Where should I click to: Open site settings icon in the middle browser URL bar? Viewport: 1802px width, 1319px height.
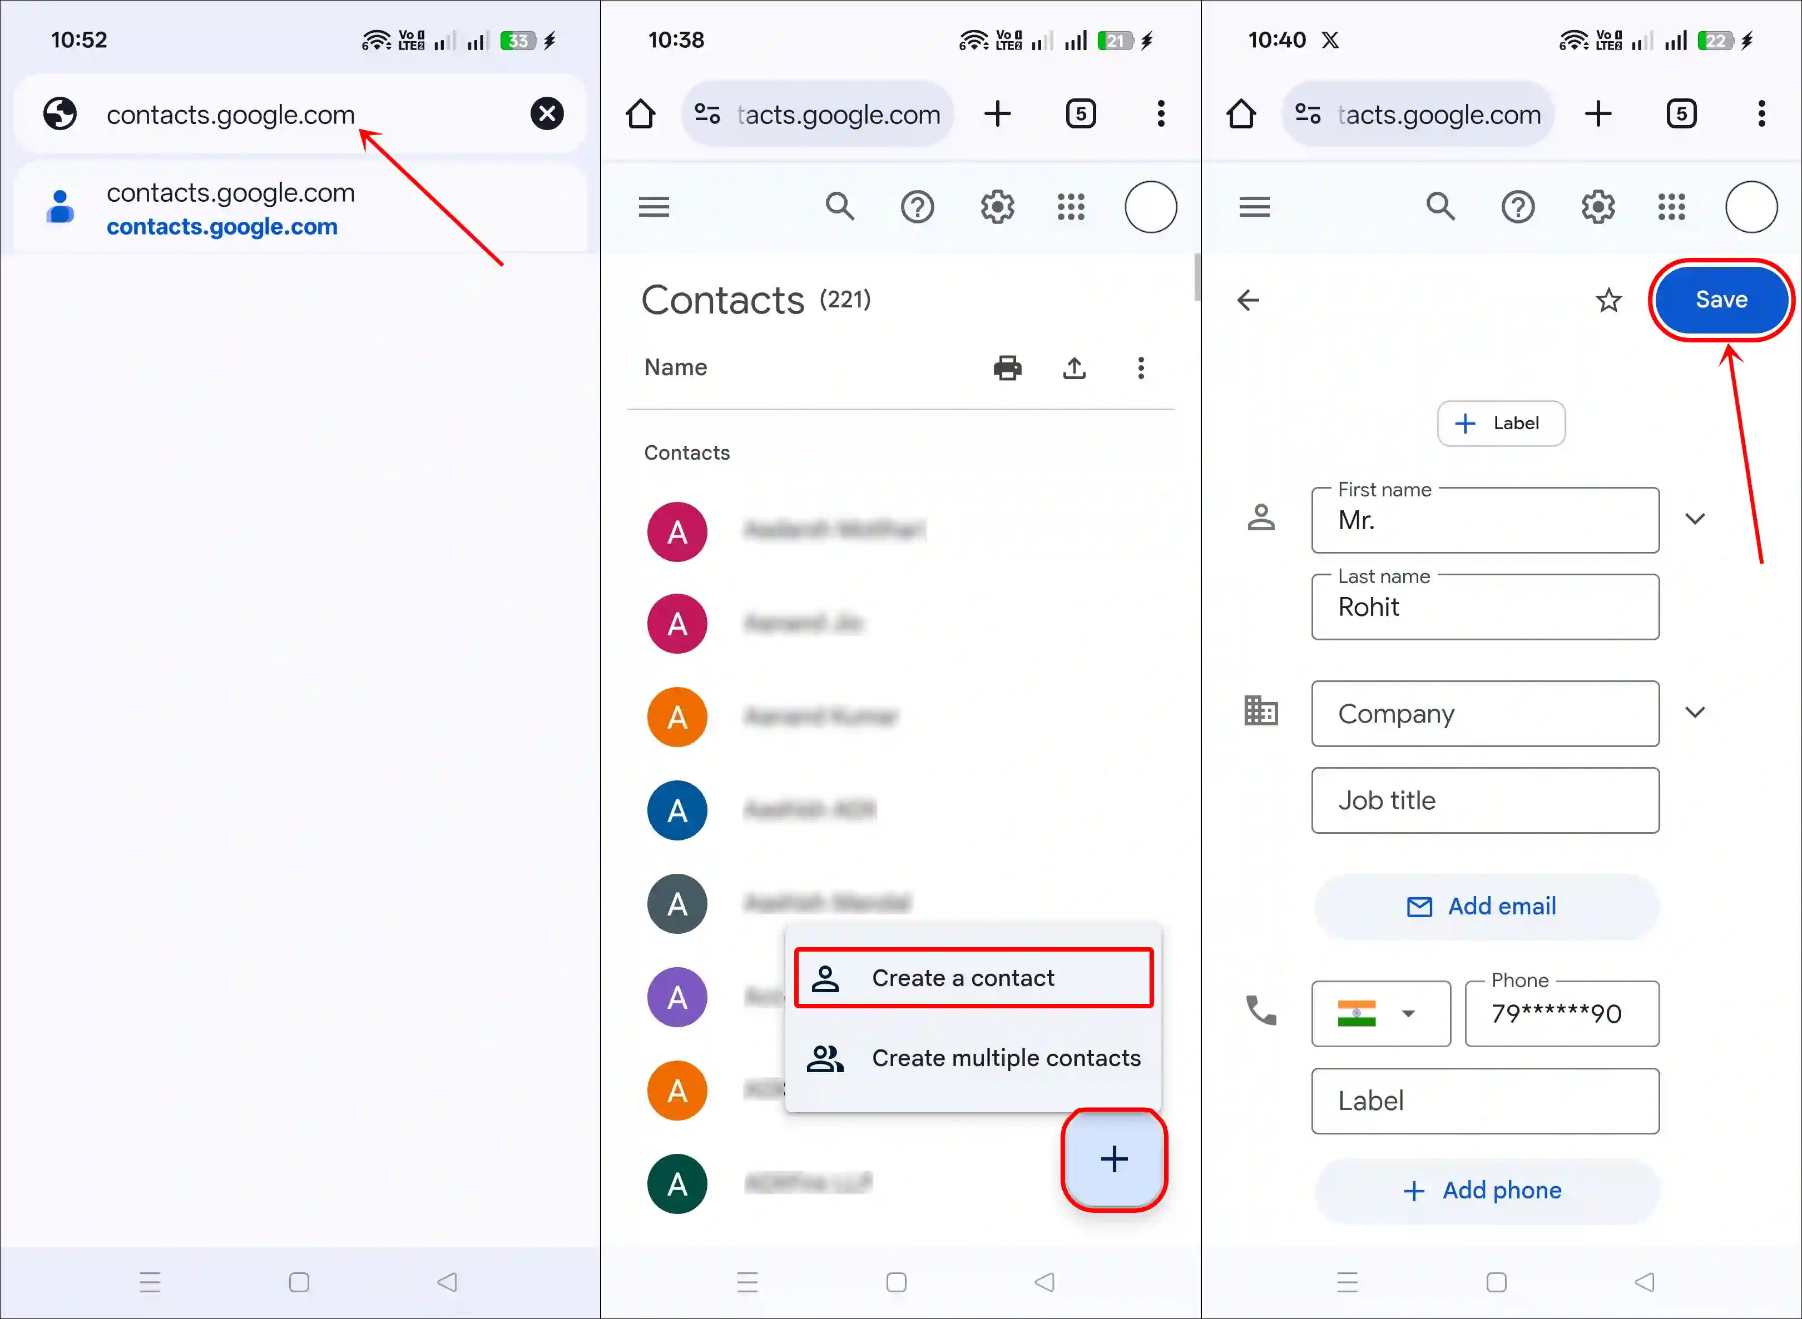tap(707, 113)
